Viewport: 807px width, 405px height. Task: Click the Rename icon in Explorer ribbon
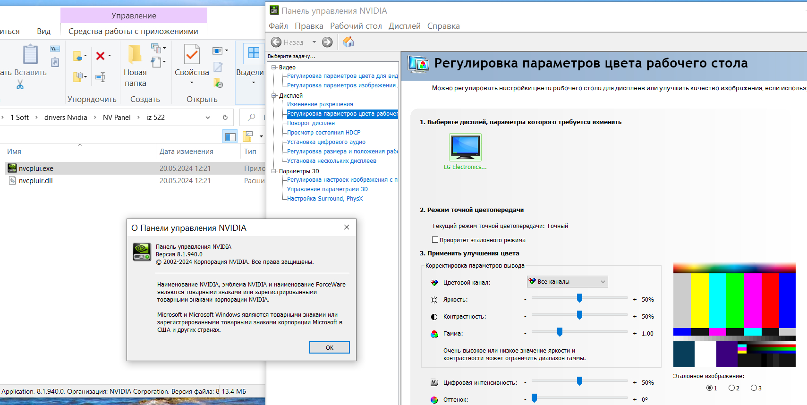100,77
